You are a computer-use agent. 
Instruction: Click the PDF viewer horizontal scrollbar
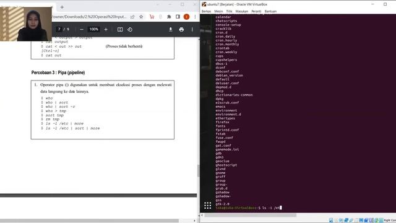(89, 221)
